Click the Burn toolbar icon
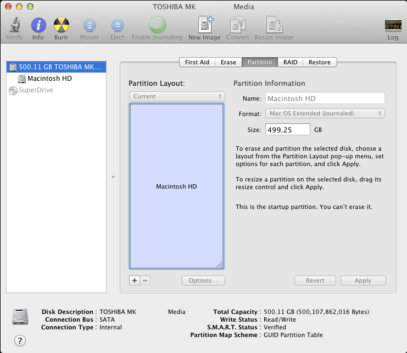 point(62,25)
